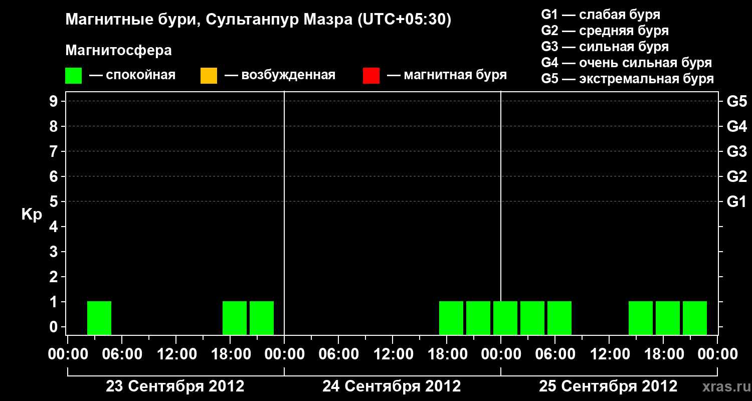752x401 pixels.
Task: Click the green спокойная legend swatch
Action: 73,76
